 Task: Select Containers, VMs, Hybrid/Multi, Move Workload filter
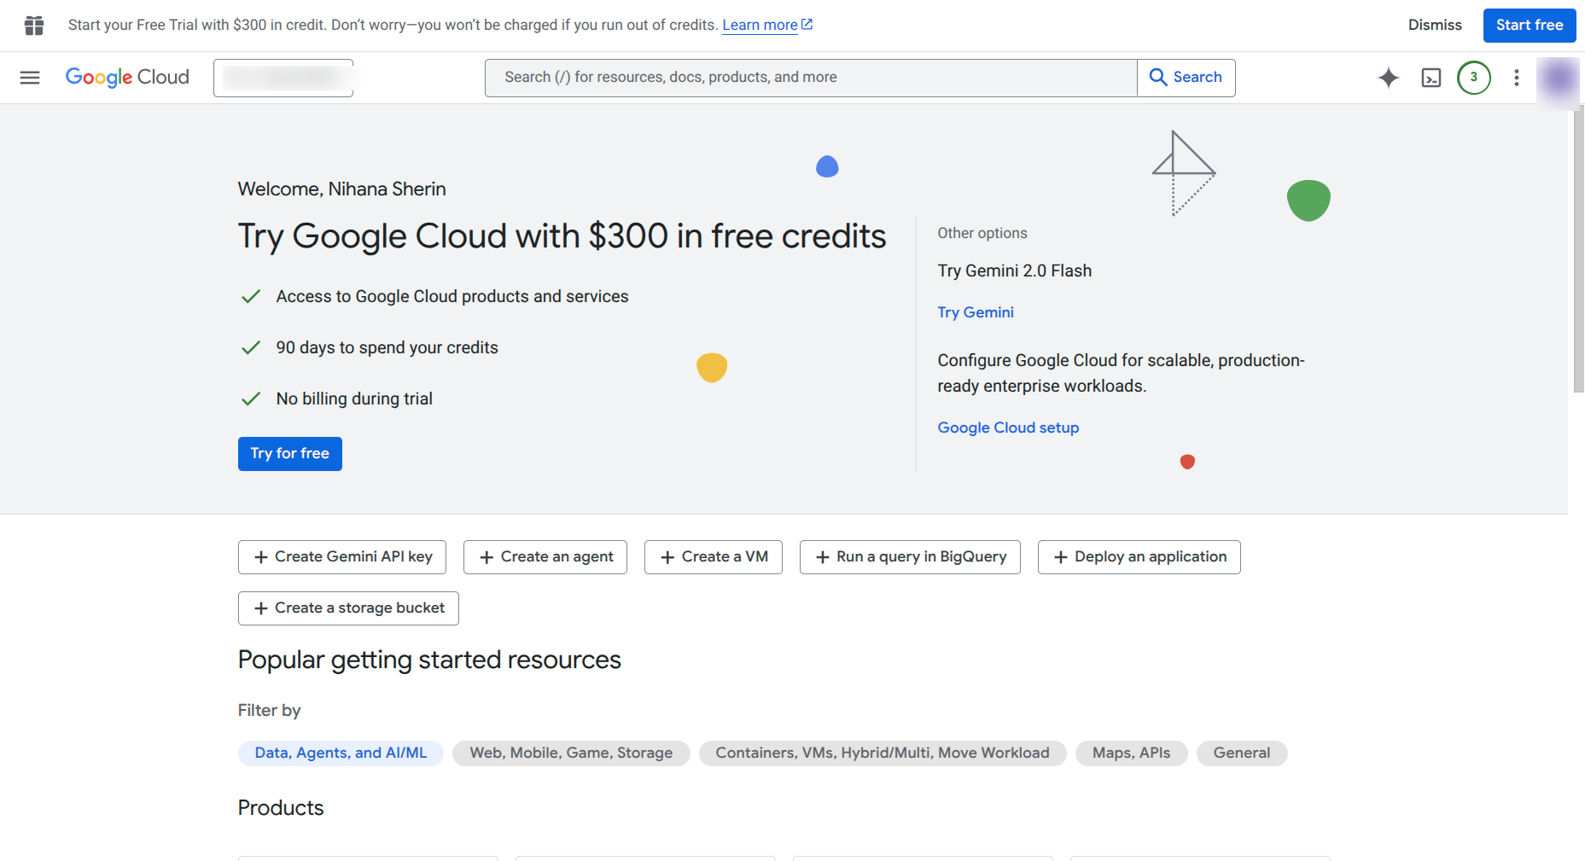(883, 753)
